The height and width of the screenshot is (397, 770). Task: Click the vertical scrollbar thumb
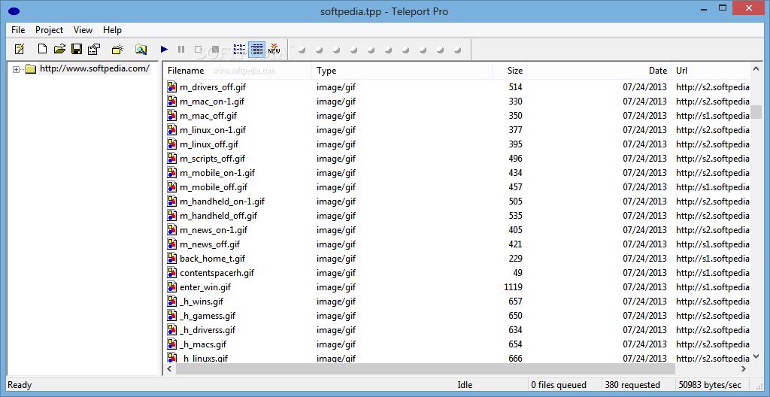[756, 111]
